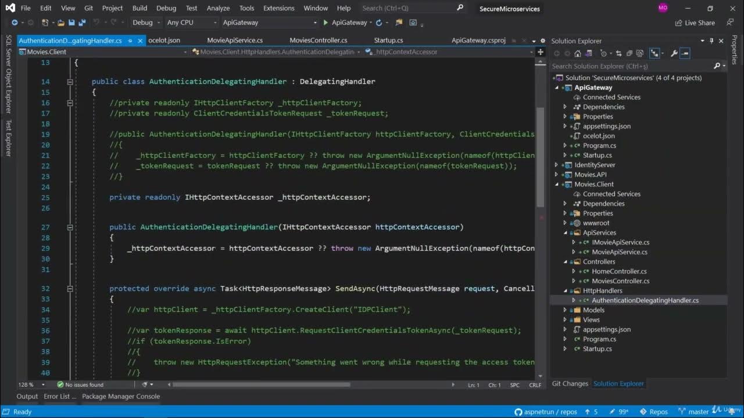Click the green Start debugging arrow

[x=325, y=23]
